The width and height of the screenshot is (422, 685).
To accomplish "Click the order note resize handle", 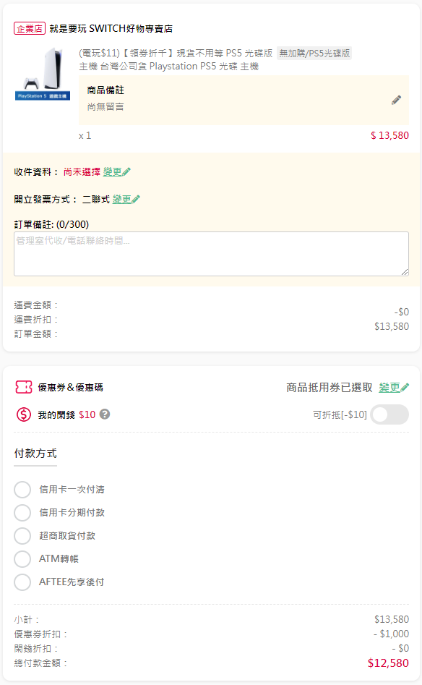I will point(405,272).
